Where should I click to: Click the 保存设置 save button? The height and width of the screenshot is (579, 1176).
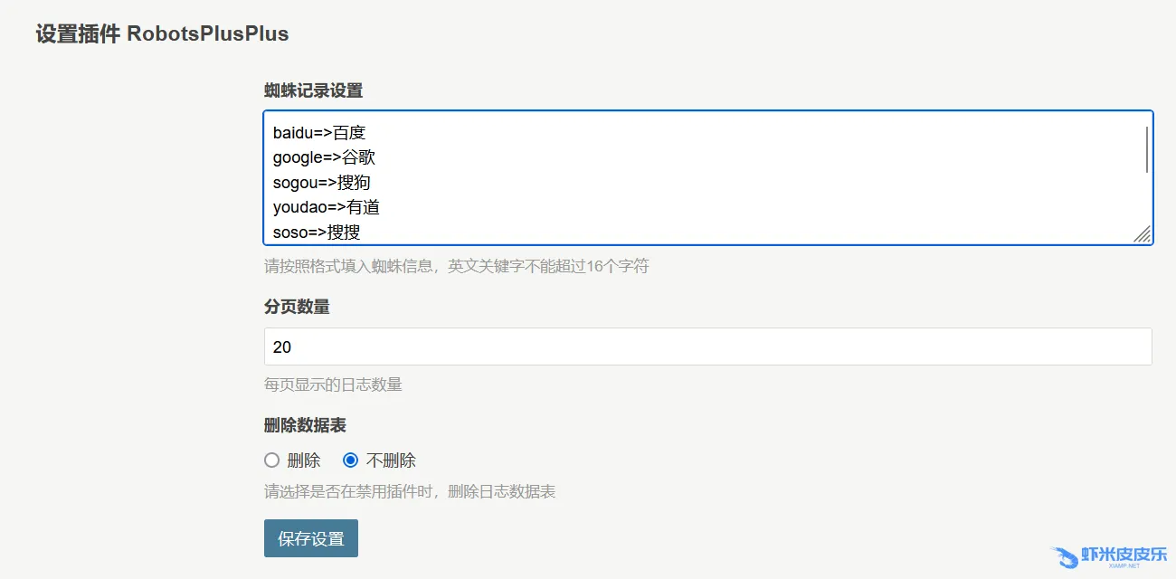310,538
